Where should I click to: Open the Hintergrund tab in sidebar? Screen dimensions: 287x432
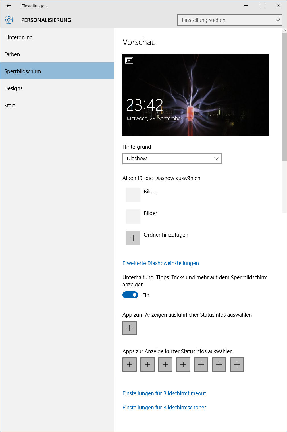(x=18, y=37)
